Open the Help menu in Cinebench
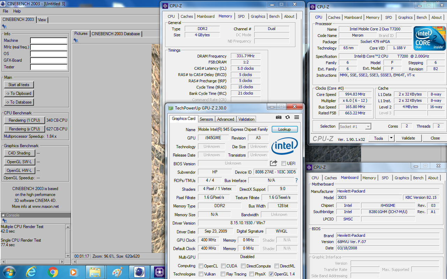447x279 pixels. coord(17,11)
